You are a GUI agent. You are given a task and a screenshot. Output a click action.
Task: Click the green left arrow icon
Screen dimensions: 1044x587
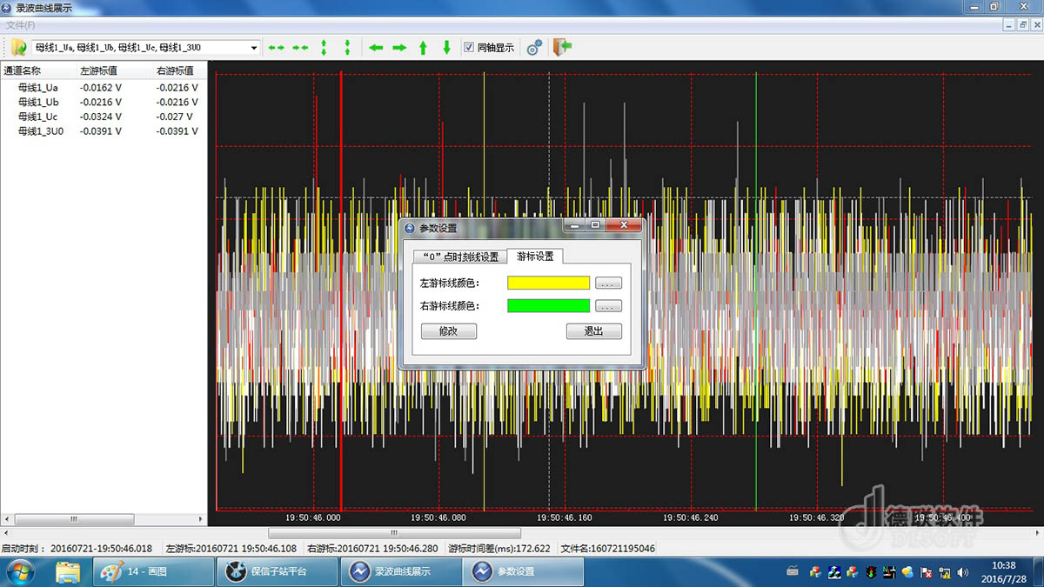pos(376,47)
